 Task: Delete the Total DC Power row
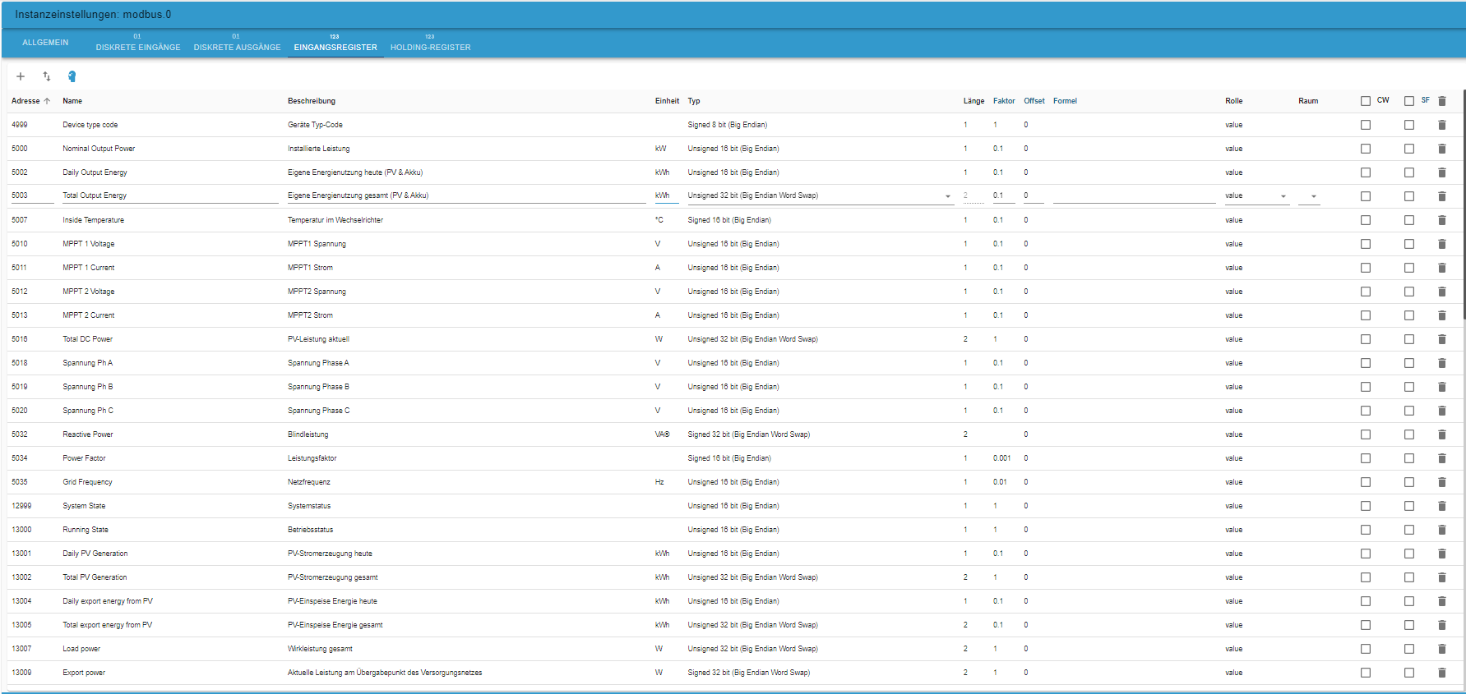(x=1441, y=339)
